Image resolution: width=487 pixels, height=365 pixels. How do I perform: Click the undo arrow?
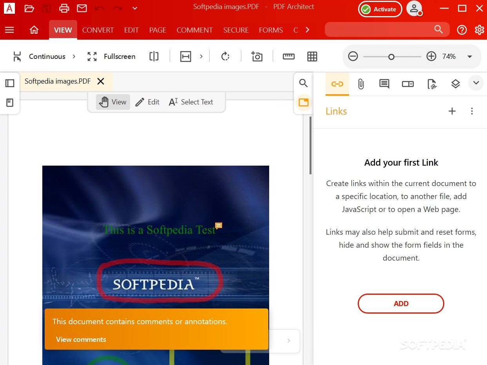100,8
